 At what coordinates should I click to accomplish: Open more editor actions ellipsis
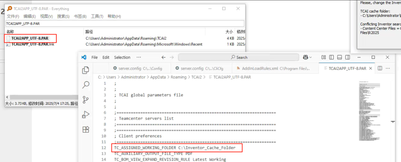[388, 68]
